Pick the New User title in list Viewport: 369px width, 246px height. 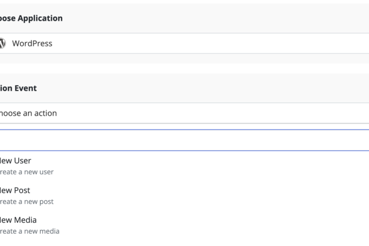(16, 161)
